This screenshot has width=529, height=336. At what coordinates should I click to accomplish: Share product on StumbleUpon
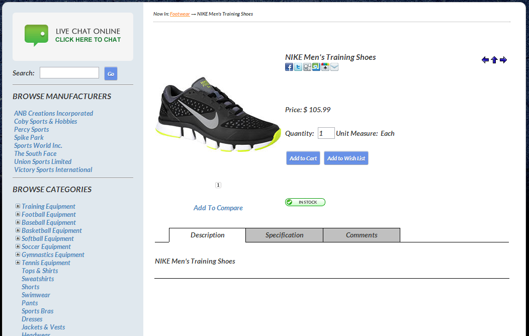pos(316,67)
